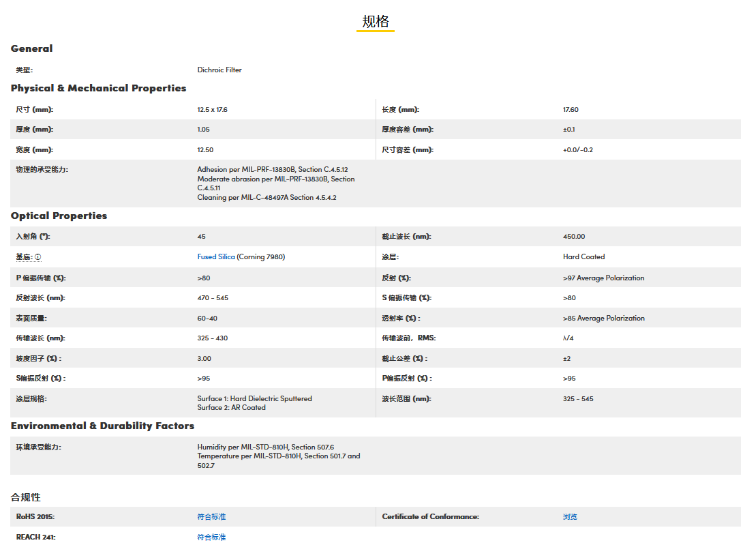Click the Corning 7980 substrate text
Image resolution: width=745 pixels, height=560 pixels.
click(261, 257)
